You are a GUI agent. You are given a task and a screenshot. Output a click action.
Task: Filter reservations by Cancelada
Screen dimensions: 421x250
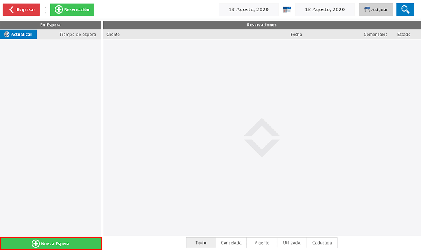click(231, 243)
